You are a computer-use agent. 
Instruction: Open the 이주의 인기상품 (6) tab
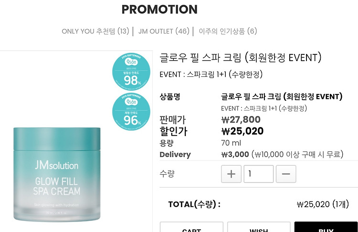coord(228,31)
